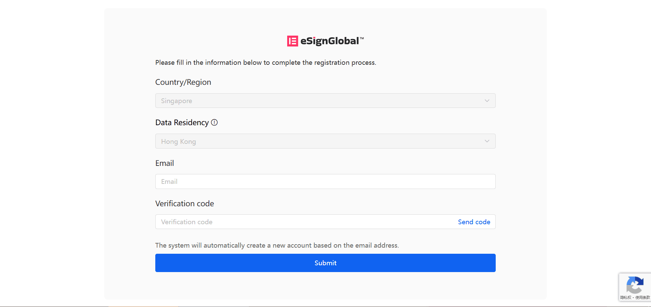The width and height of the screenshot is (651, 307).
Task: Click the blue Submit button
Action: pyautogui.click(x=325, y=263)
